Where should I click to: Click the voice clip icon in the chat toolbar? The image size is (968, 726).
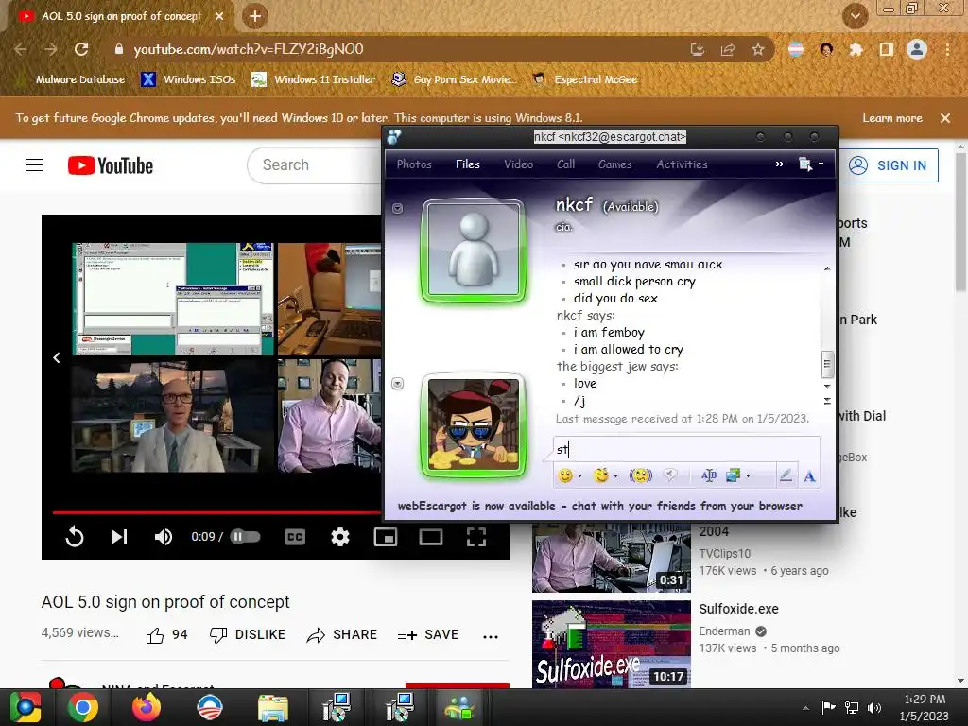click(x=670, y=475)
